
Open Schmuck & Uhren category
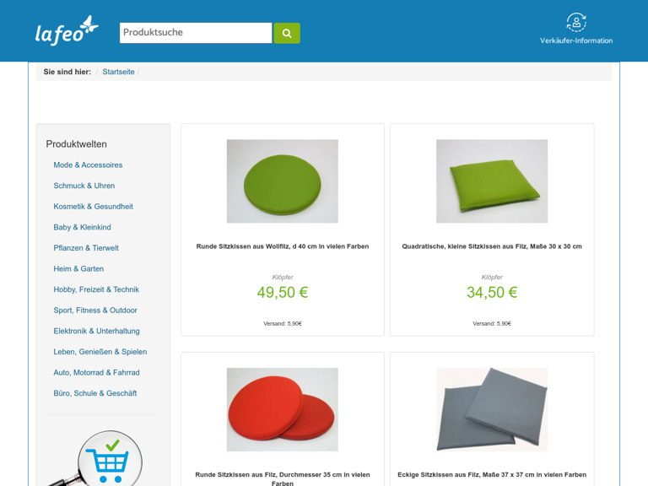84,186
